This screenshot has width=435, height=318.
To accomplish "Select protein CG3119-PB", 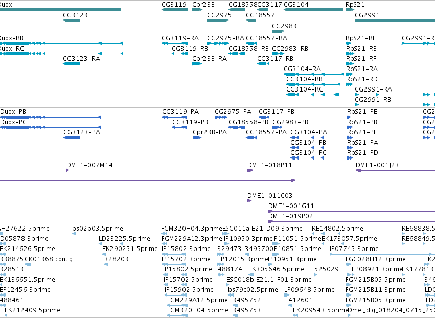I will (x=190, y=122).
